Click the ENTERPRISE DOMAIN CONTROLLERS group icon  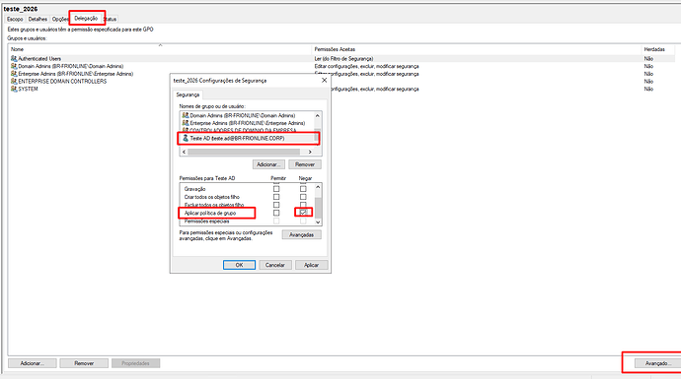point(14,81)
